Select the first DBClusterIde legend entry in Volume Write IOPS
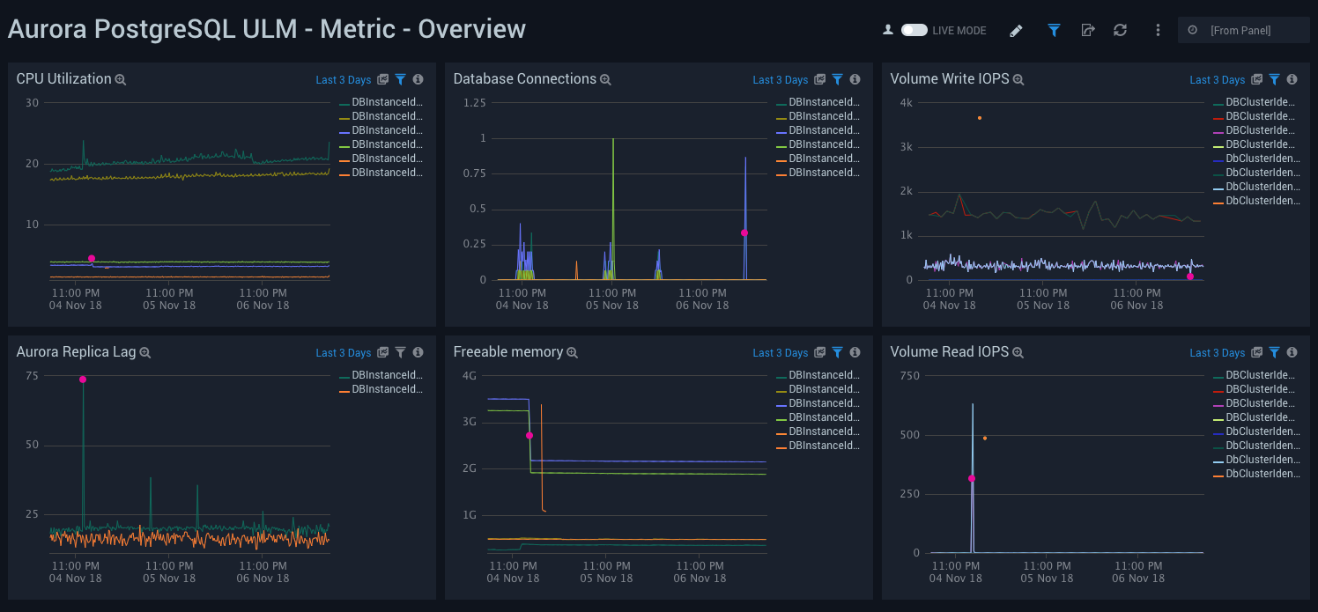Image resolution: width=1318 pixels, height=612 pixels. [1258, 101]
